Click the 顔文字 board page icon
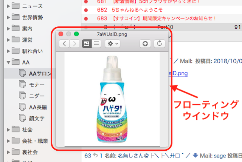Image resolution: width=242 pixels, height=162 pixels. point(23,118)
